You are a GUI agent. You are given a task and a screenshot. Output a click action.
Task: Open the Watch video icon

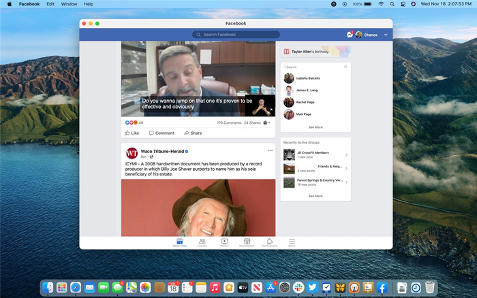click(224, 242)
